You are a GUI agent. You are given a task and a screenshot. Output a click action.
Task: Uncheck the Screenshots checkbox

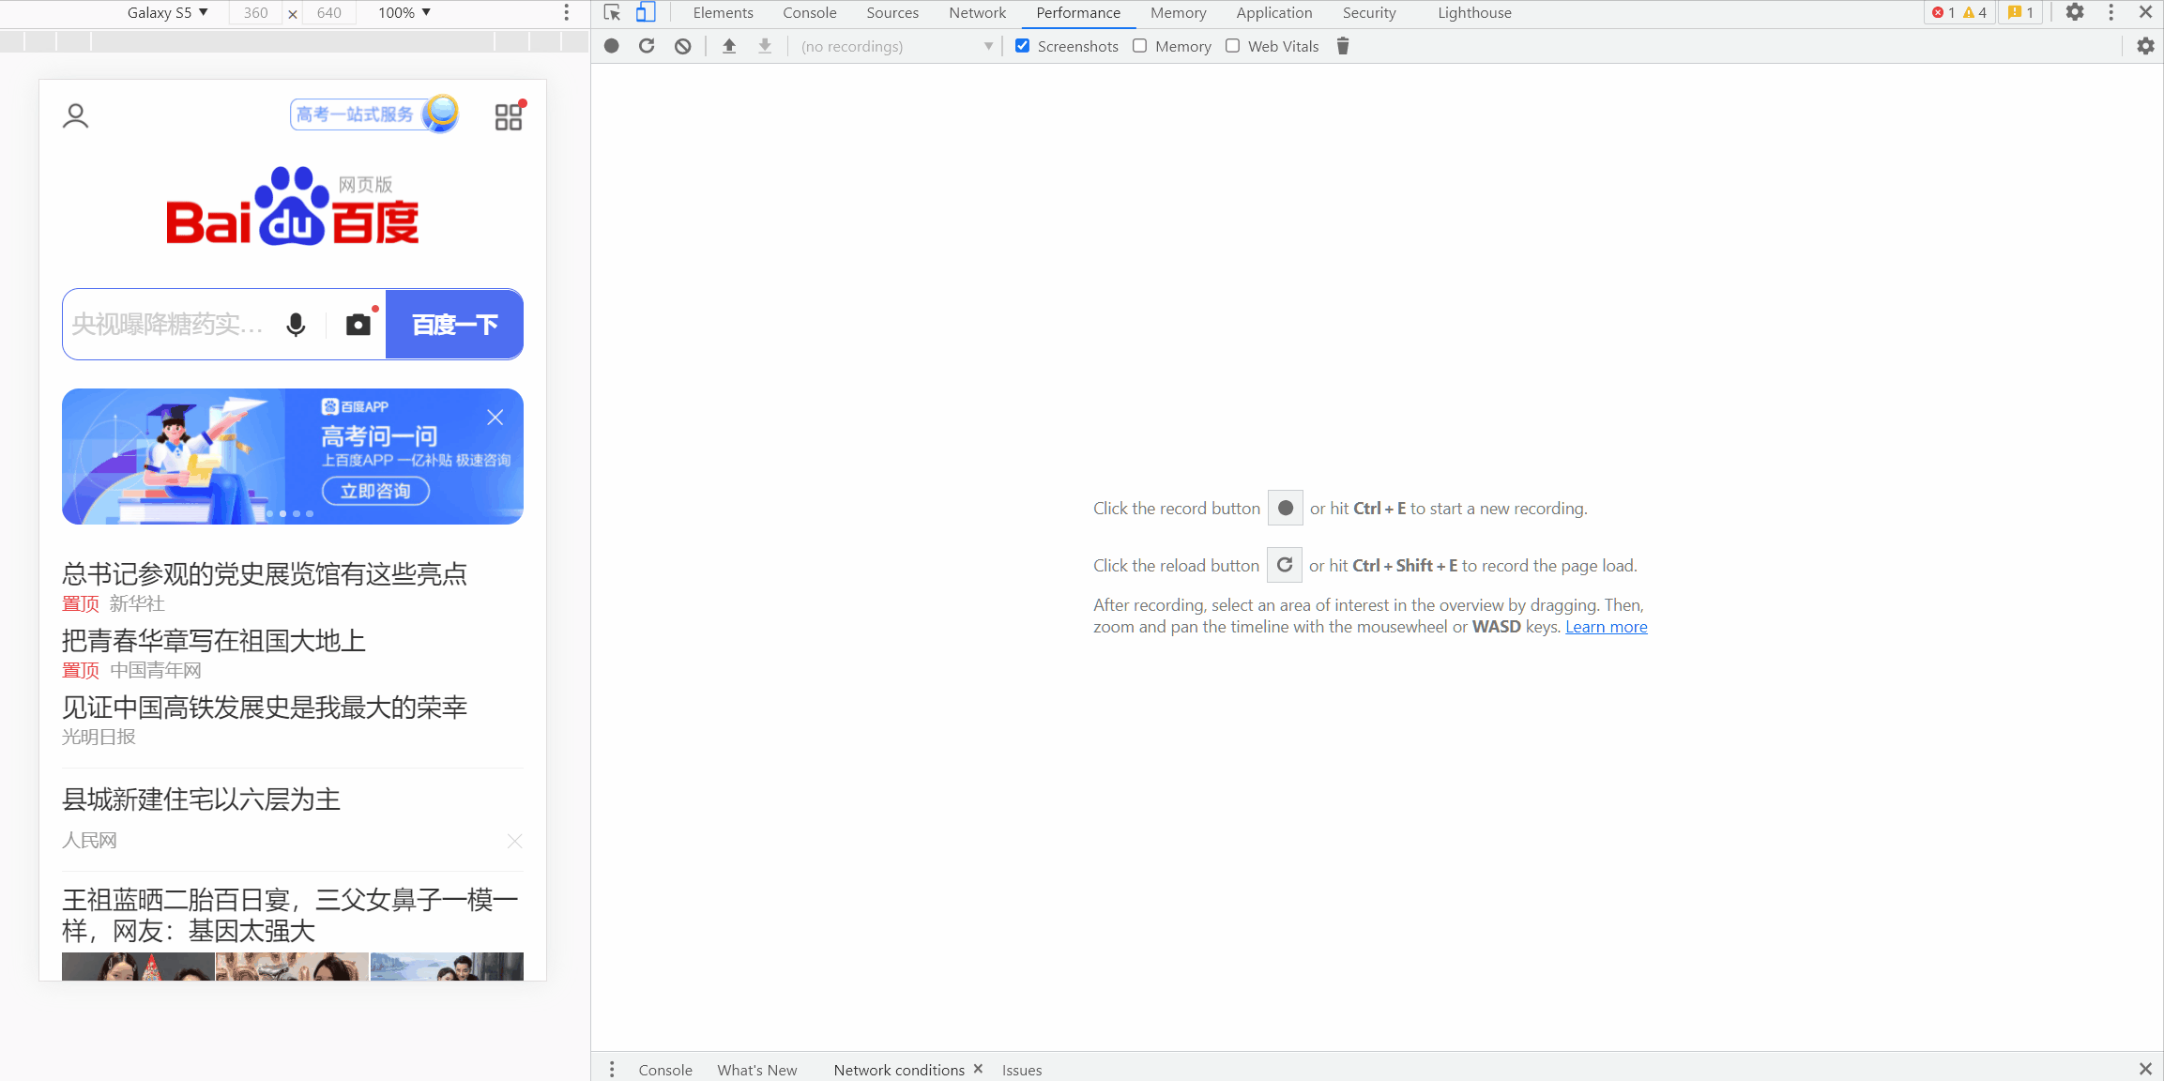1023,46
